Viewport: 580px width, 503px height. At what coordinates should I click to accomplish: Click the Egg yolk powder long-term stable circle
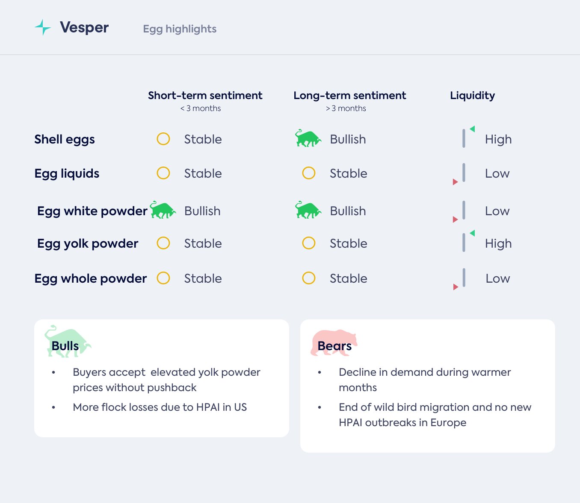click(309, 243)
